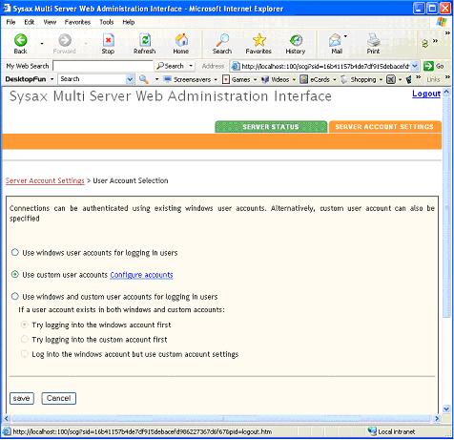Expand the Shopping dropdown arrow
This screenshot has width=454, height=440.
[381, 79]
